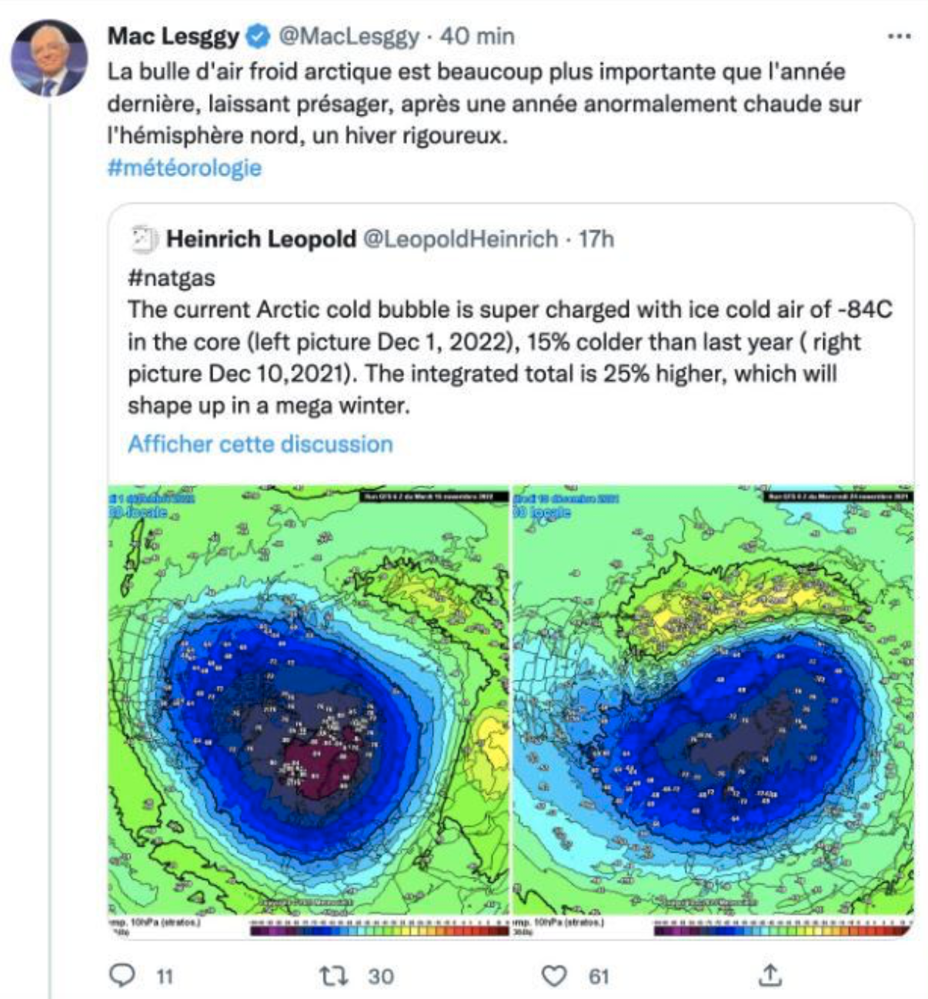
Task: Open Heinrich Leopold's small avatar
Action: [x=144, y=239]
